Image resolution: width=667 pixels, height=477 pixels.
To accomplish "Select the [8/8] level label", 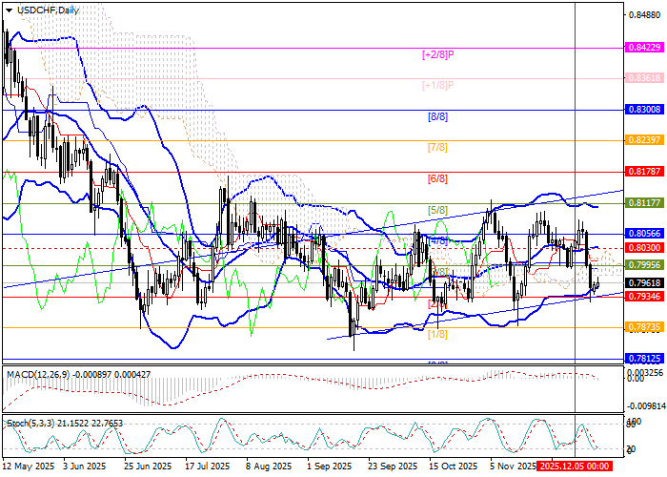I will pos(437,116).
